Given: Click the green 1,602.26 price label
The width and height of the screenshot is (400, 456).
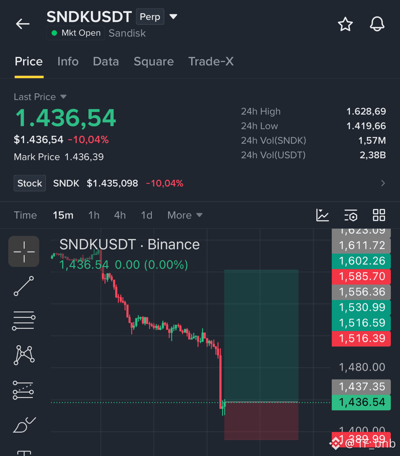Looking at the screenshot, I should click(x=361, y=261).
